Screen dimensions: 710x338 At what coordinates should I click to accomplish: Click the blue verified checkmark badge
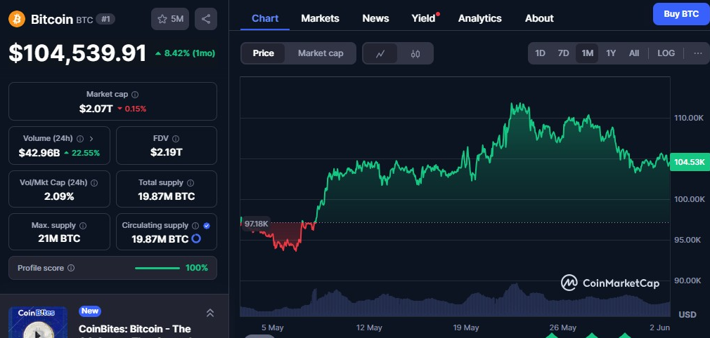207,226
